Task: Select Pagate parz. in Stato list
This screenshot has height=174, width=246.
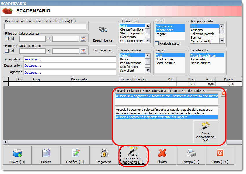Action: (x=170, y=30)
